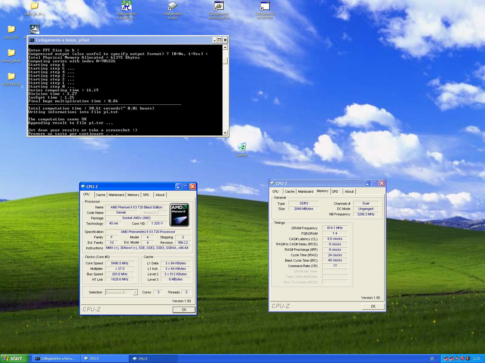
Task: Click the Bus Speed value 203.6 MHz
Action: coord(120,274)
